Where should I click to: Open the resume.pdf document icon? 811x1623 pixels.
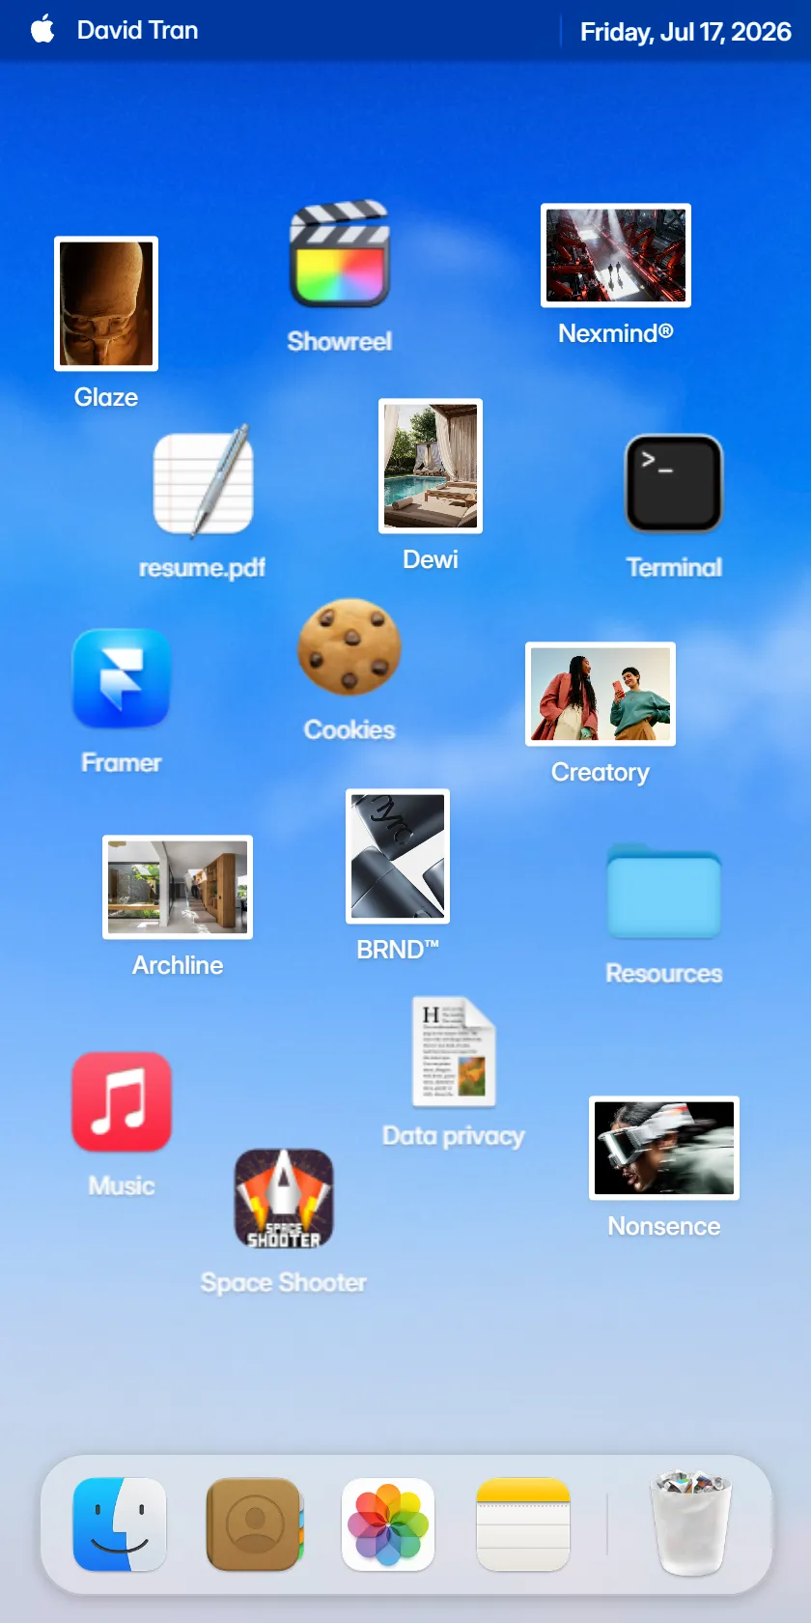point(204,480)
